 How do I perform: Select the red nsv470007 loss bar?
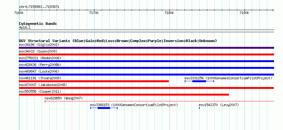146,88
